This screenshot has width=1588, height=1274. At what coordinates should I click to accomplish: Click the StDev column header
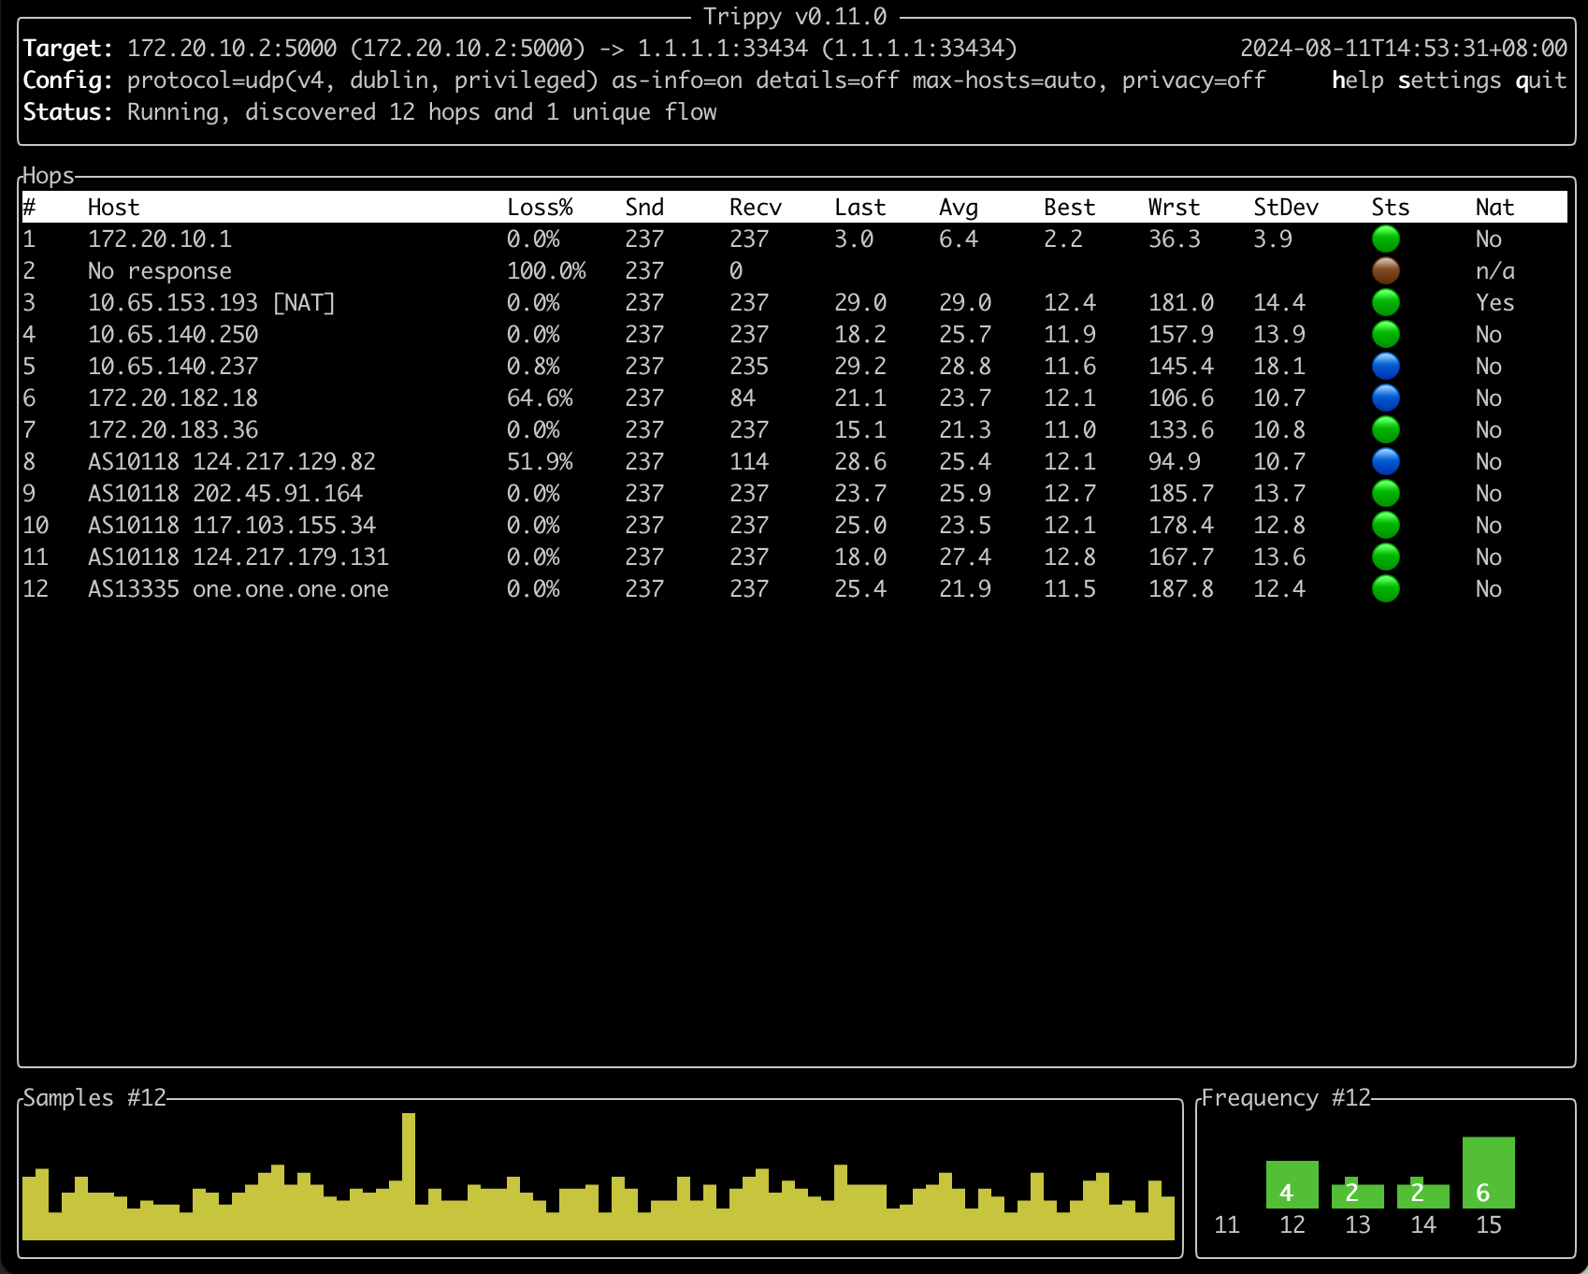[1286, 208]
